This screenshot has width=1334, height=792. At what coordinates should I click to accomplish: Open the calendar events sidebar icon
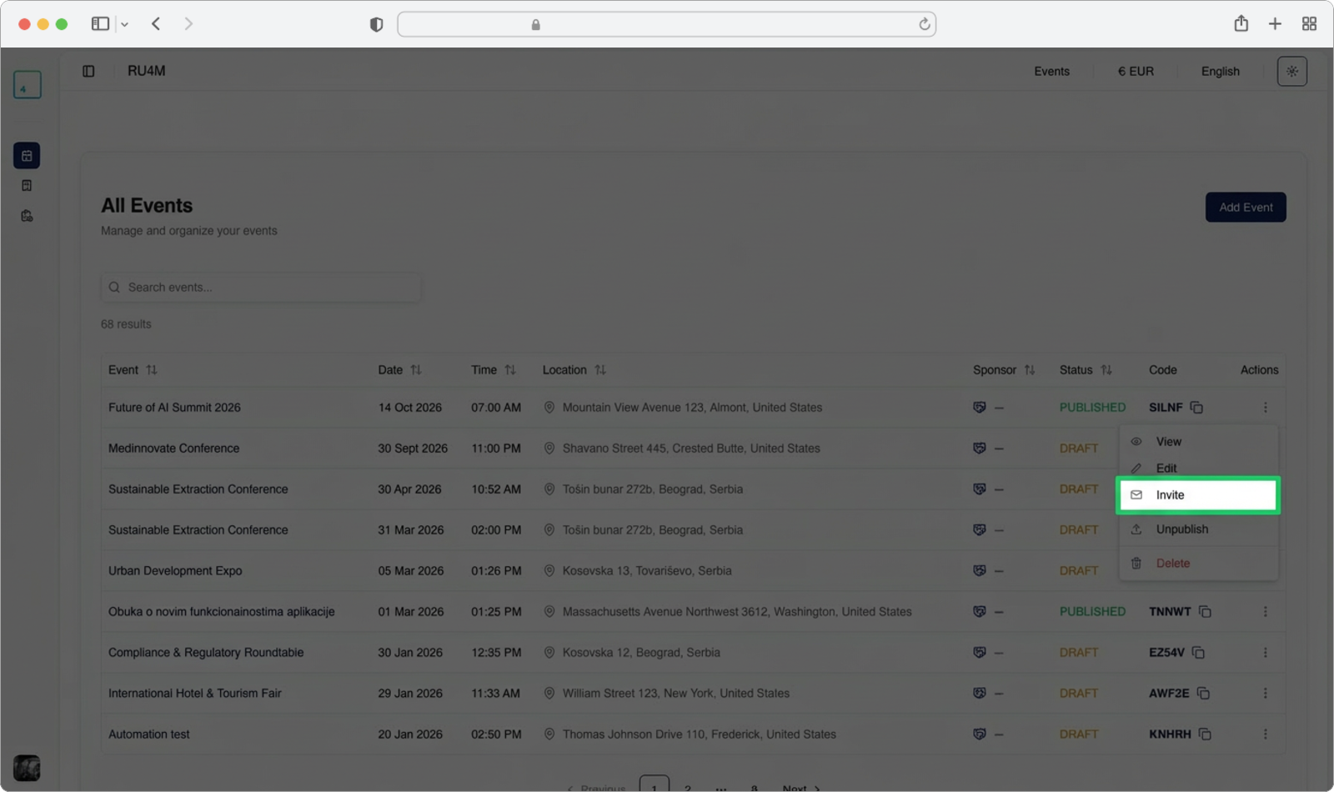(27, 156)
